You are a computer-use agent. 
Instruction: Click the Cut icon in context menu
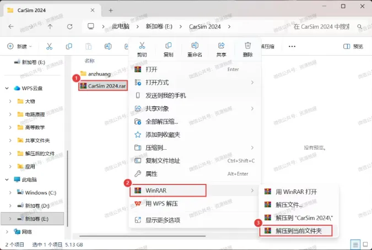[x=142, y=45]
